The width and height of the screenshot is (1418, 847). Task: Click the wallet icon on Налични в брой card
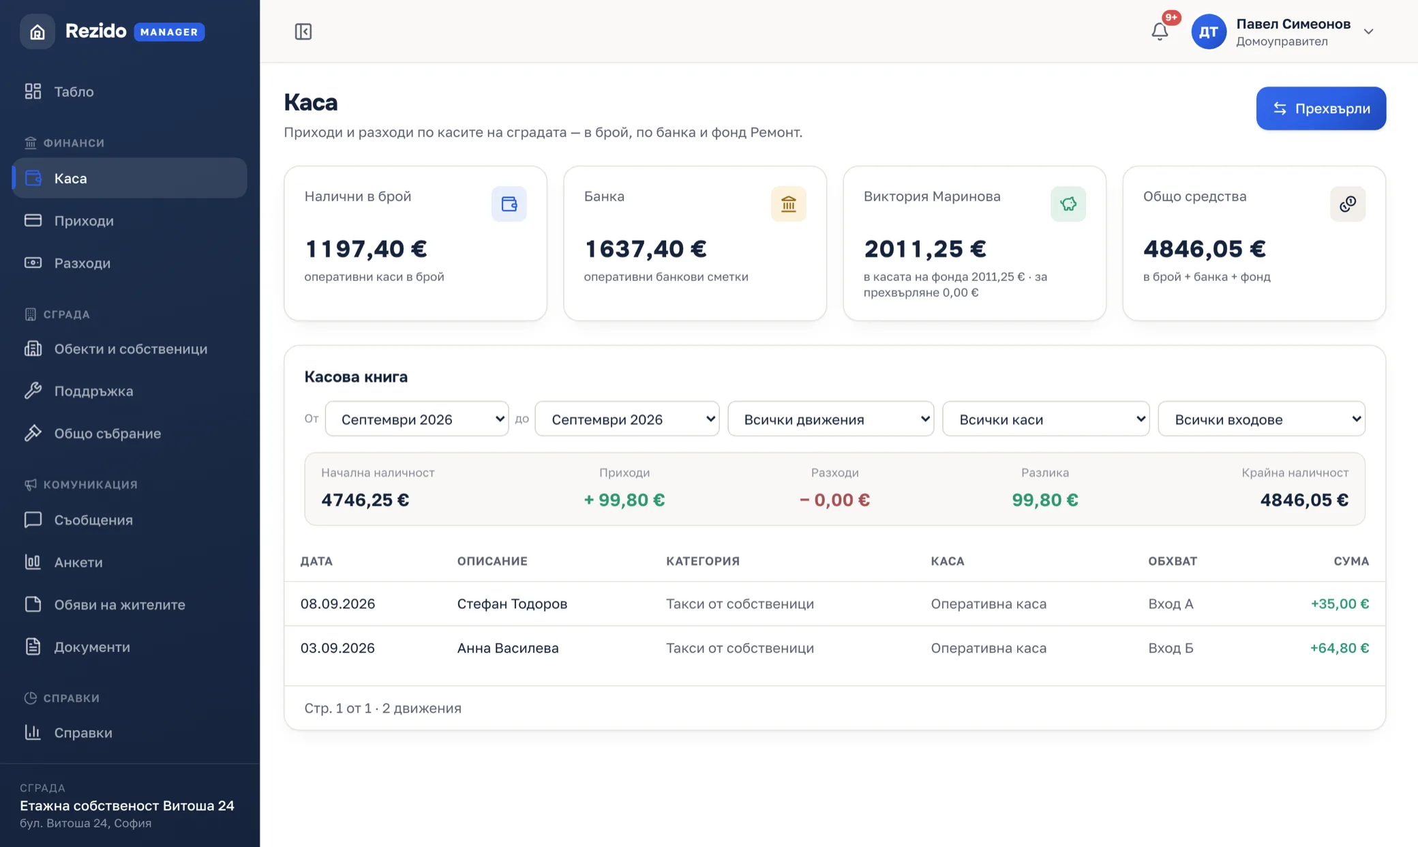(x=509, y=204)
